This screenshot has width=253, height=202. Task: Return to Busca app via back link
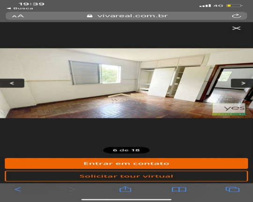pos(20,8)
